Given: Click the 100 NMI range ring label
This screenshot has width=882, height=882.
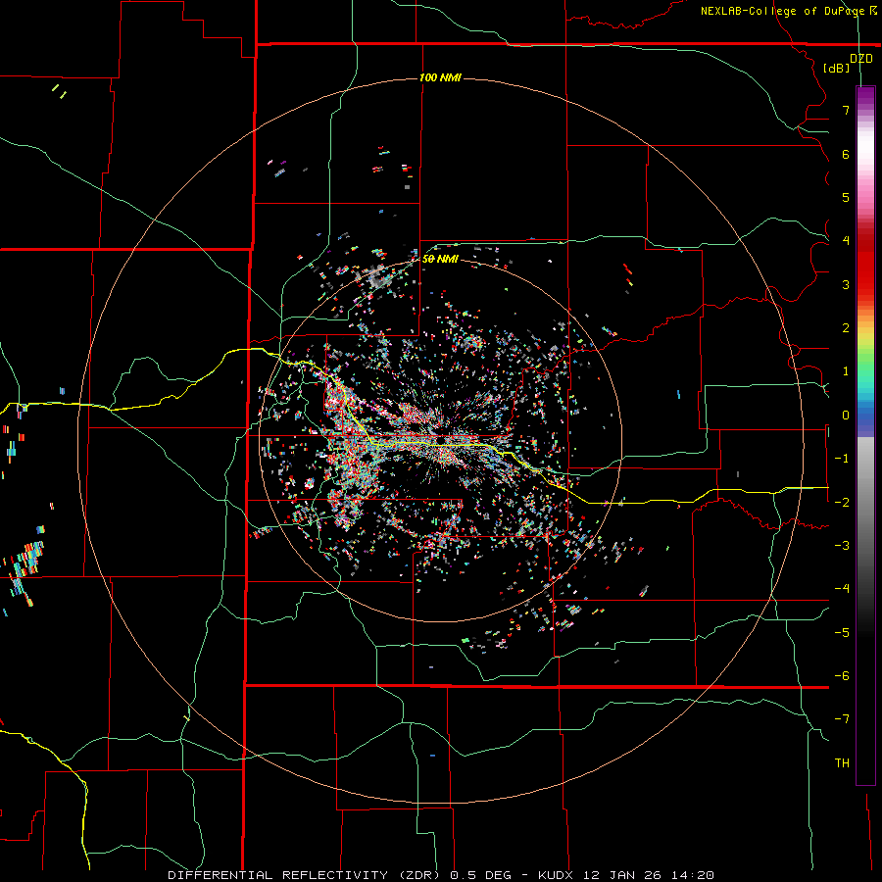Looking at the screenshot, I should tap(440, 77).
